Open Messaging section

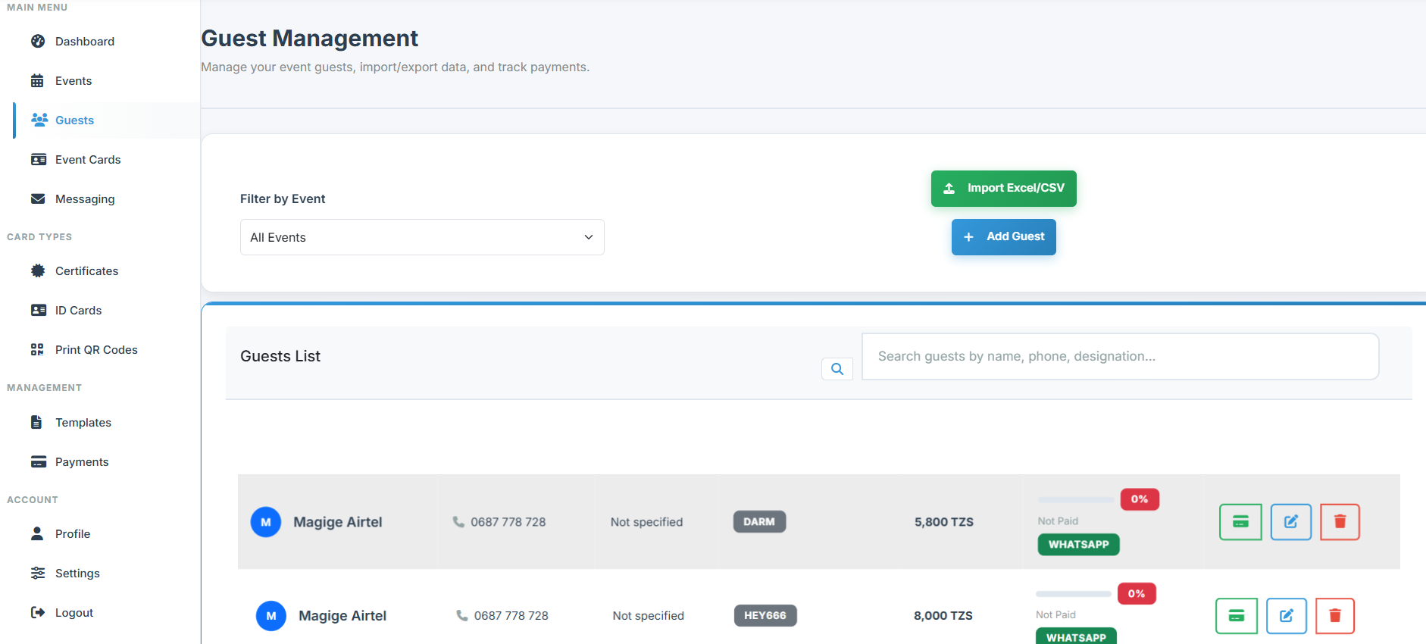[x=85, y=199]
